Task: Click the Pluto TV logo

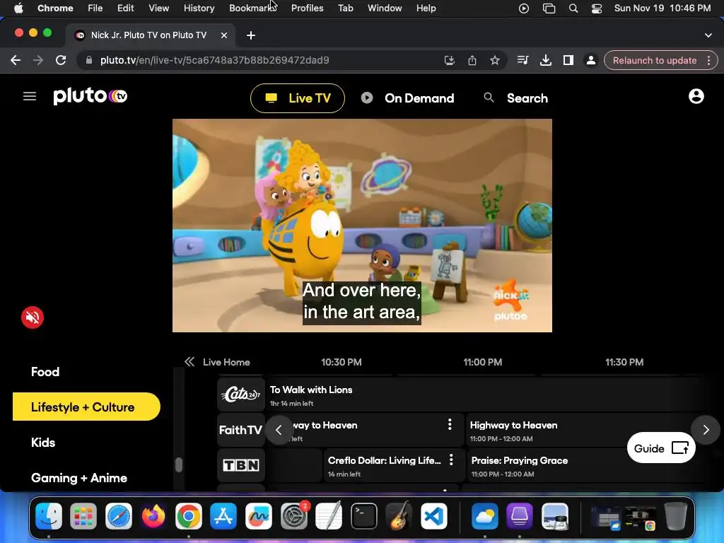Action: [x=90, y=95]
